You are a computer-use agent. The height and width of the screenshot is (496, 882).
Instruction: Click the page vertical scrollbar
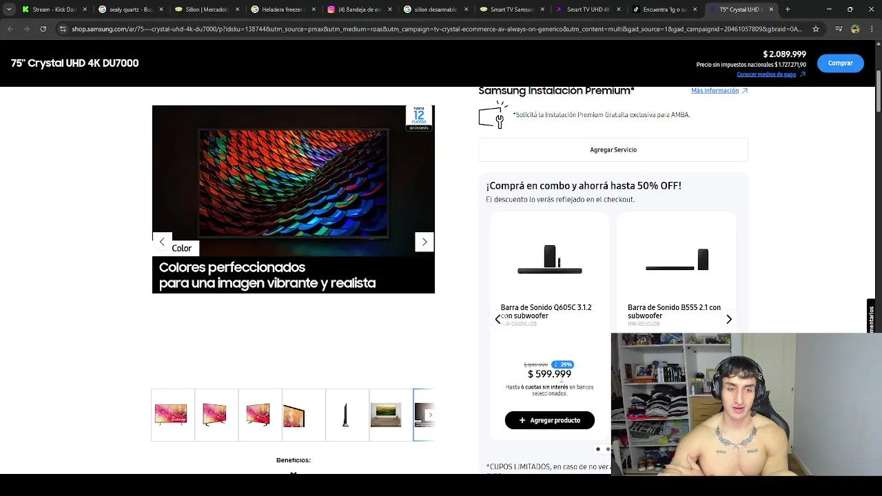point(879,91)
